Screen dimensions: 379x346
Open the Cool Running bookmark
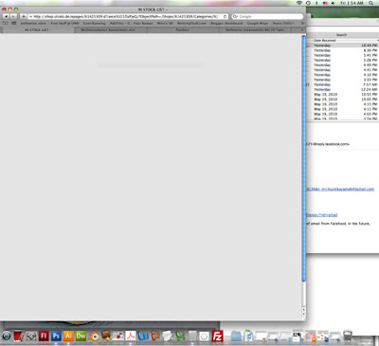click(94, 23)
